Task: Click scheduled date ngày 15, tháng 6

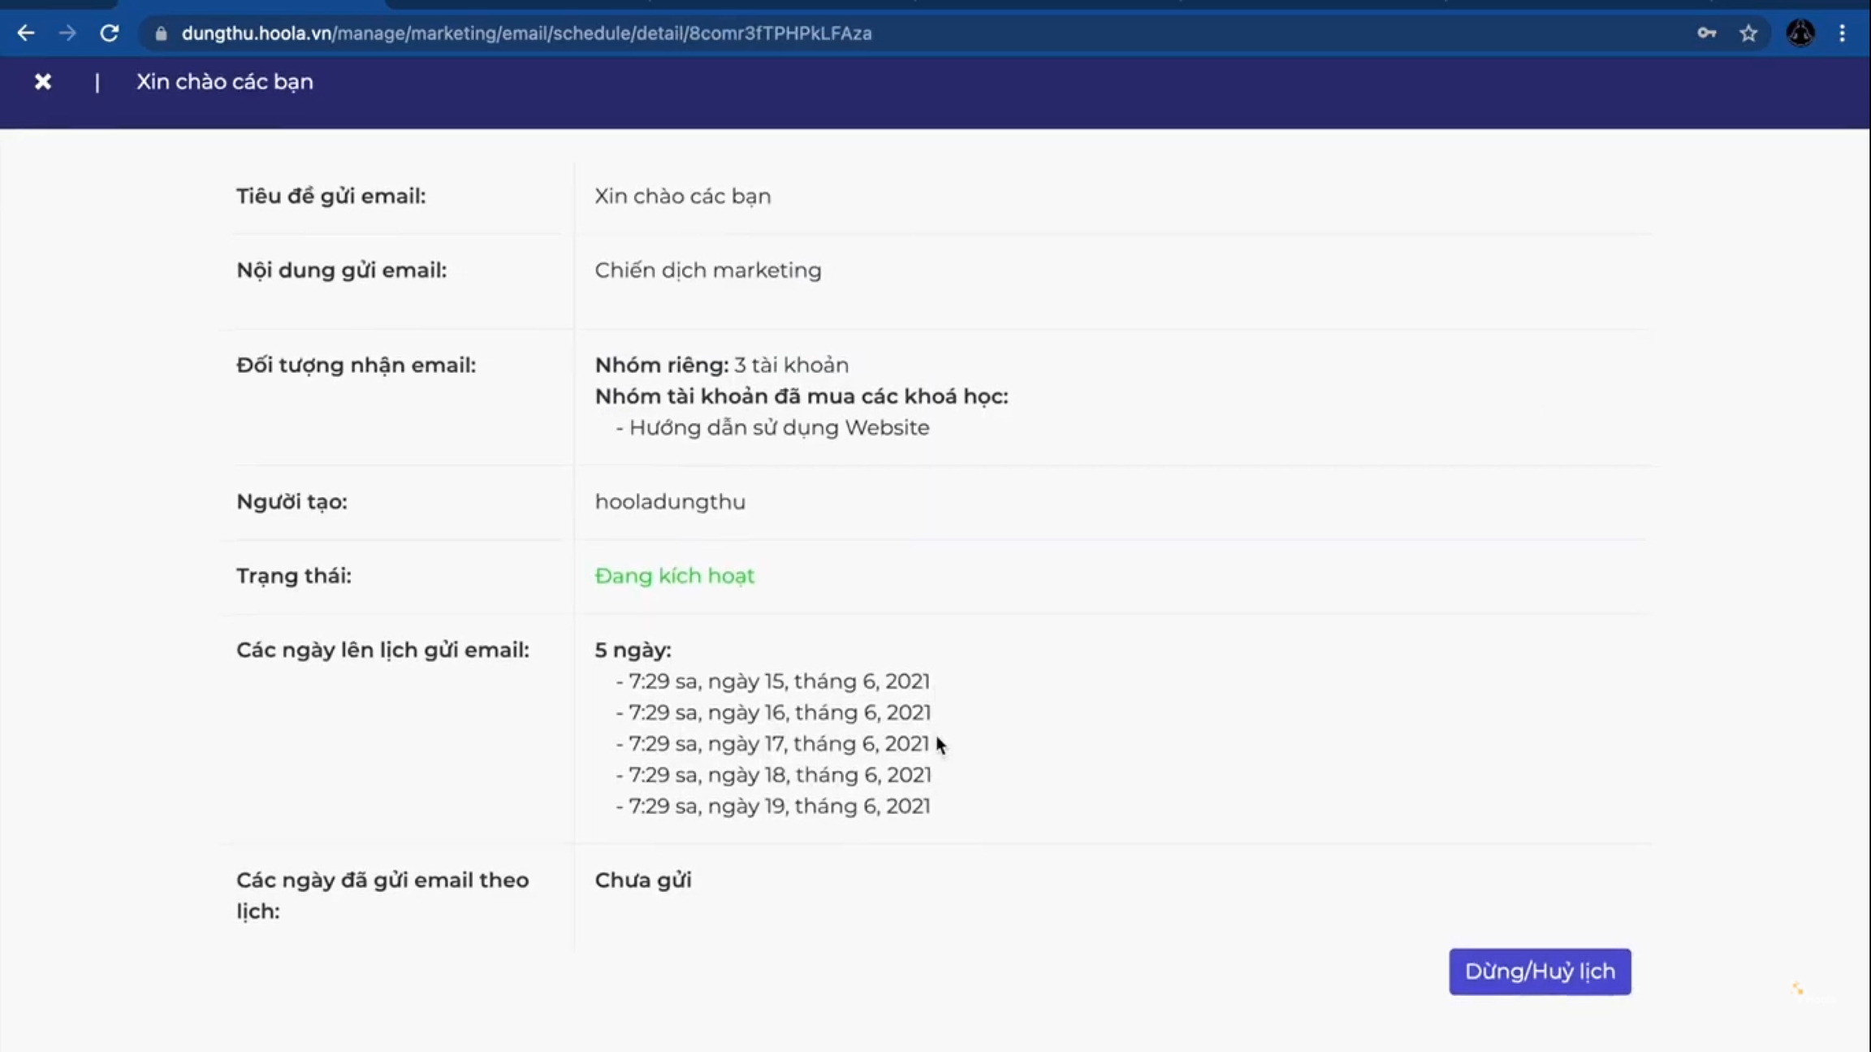Action: pos(778,682)
